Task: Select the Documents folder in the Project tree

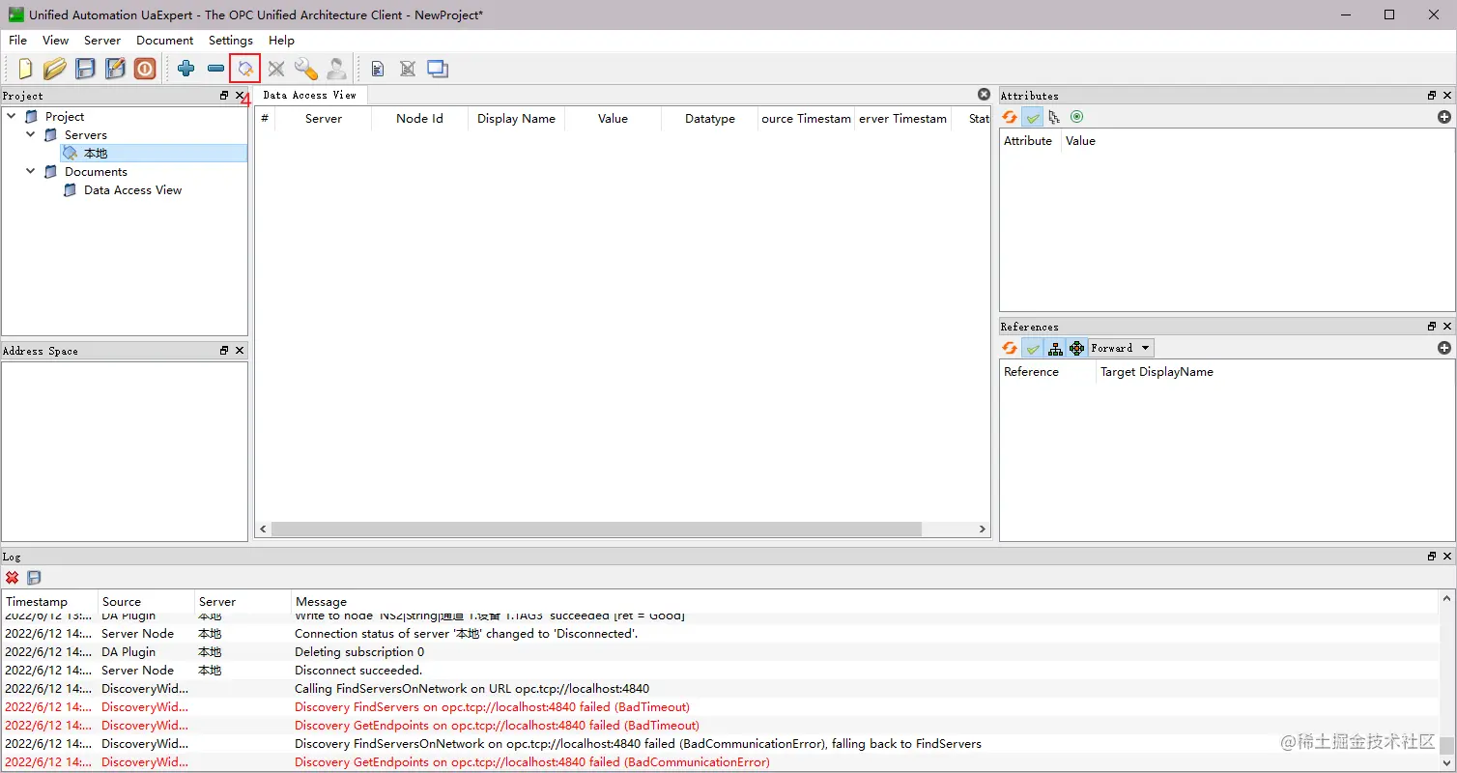Action: pos(96,172)
